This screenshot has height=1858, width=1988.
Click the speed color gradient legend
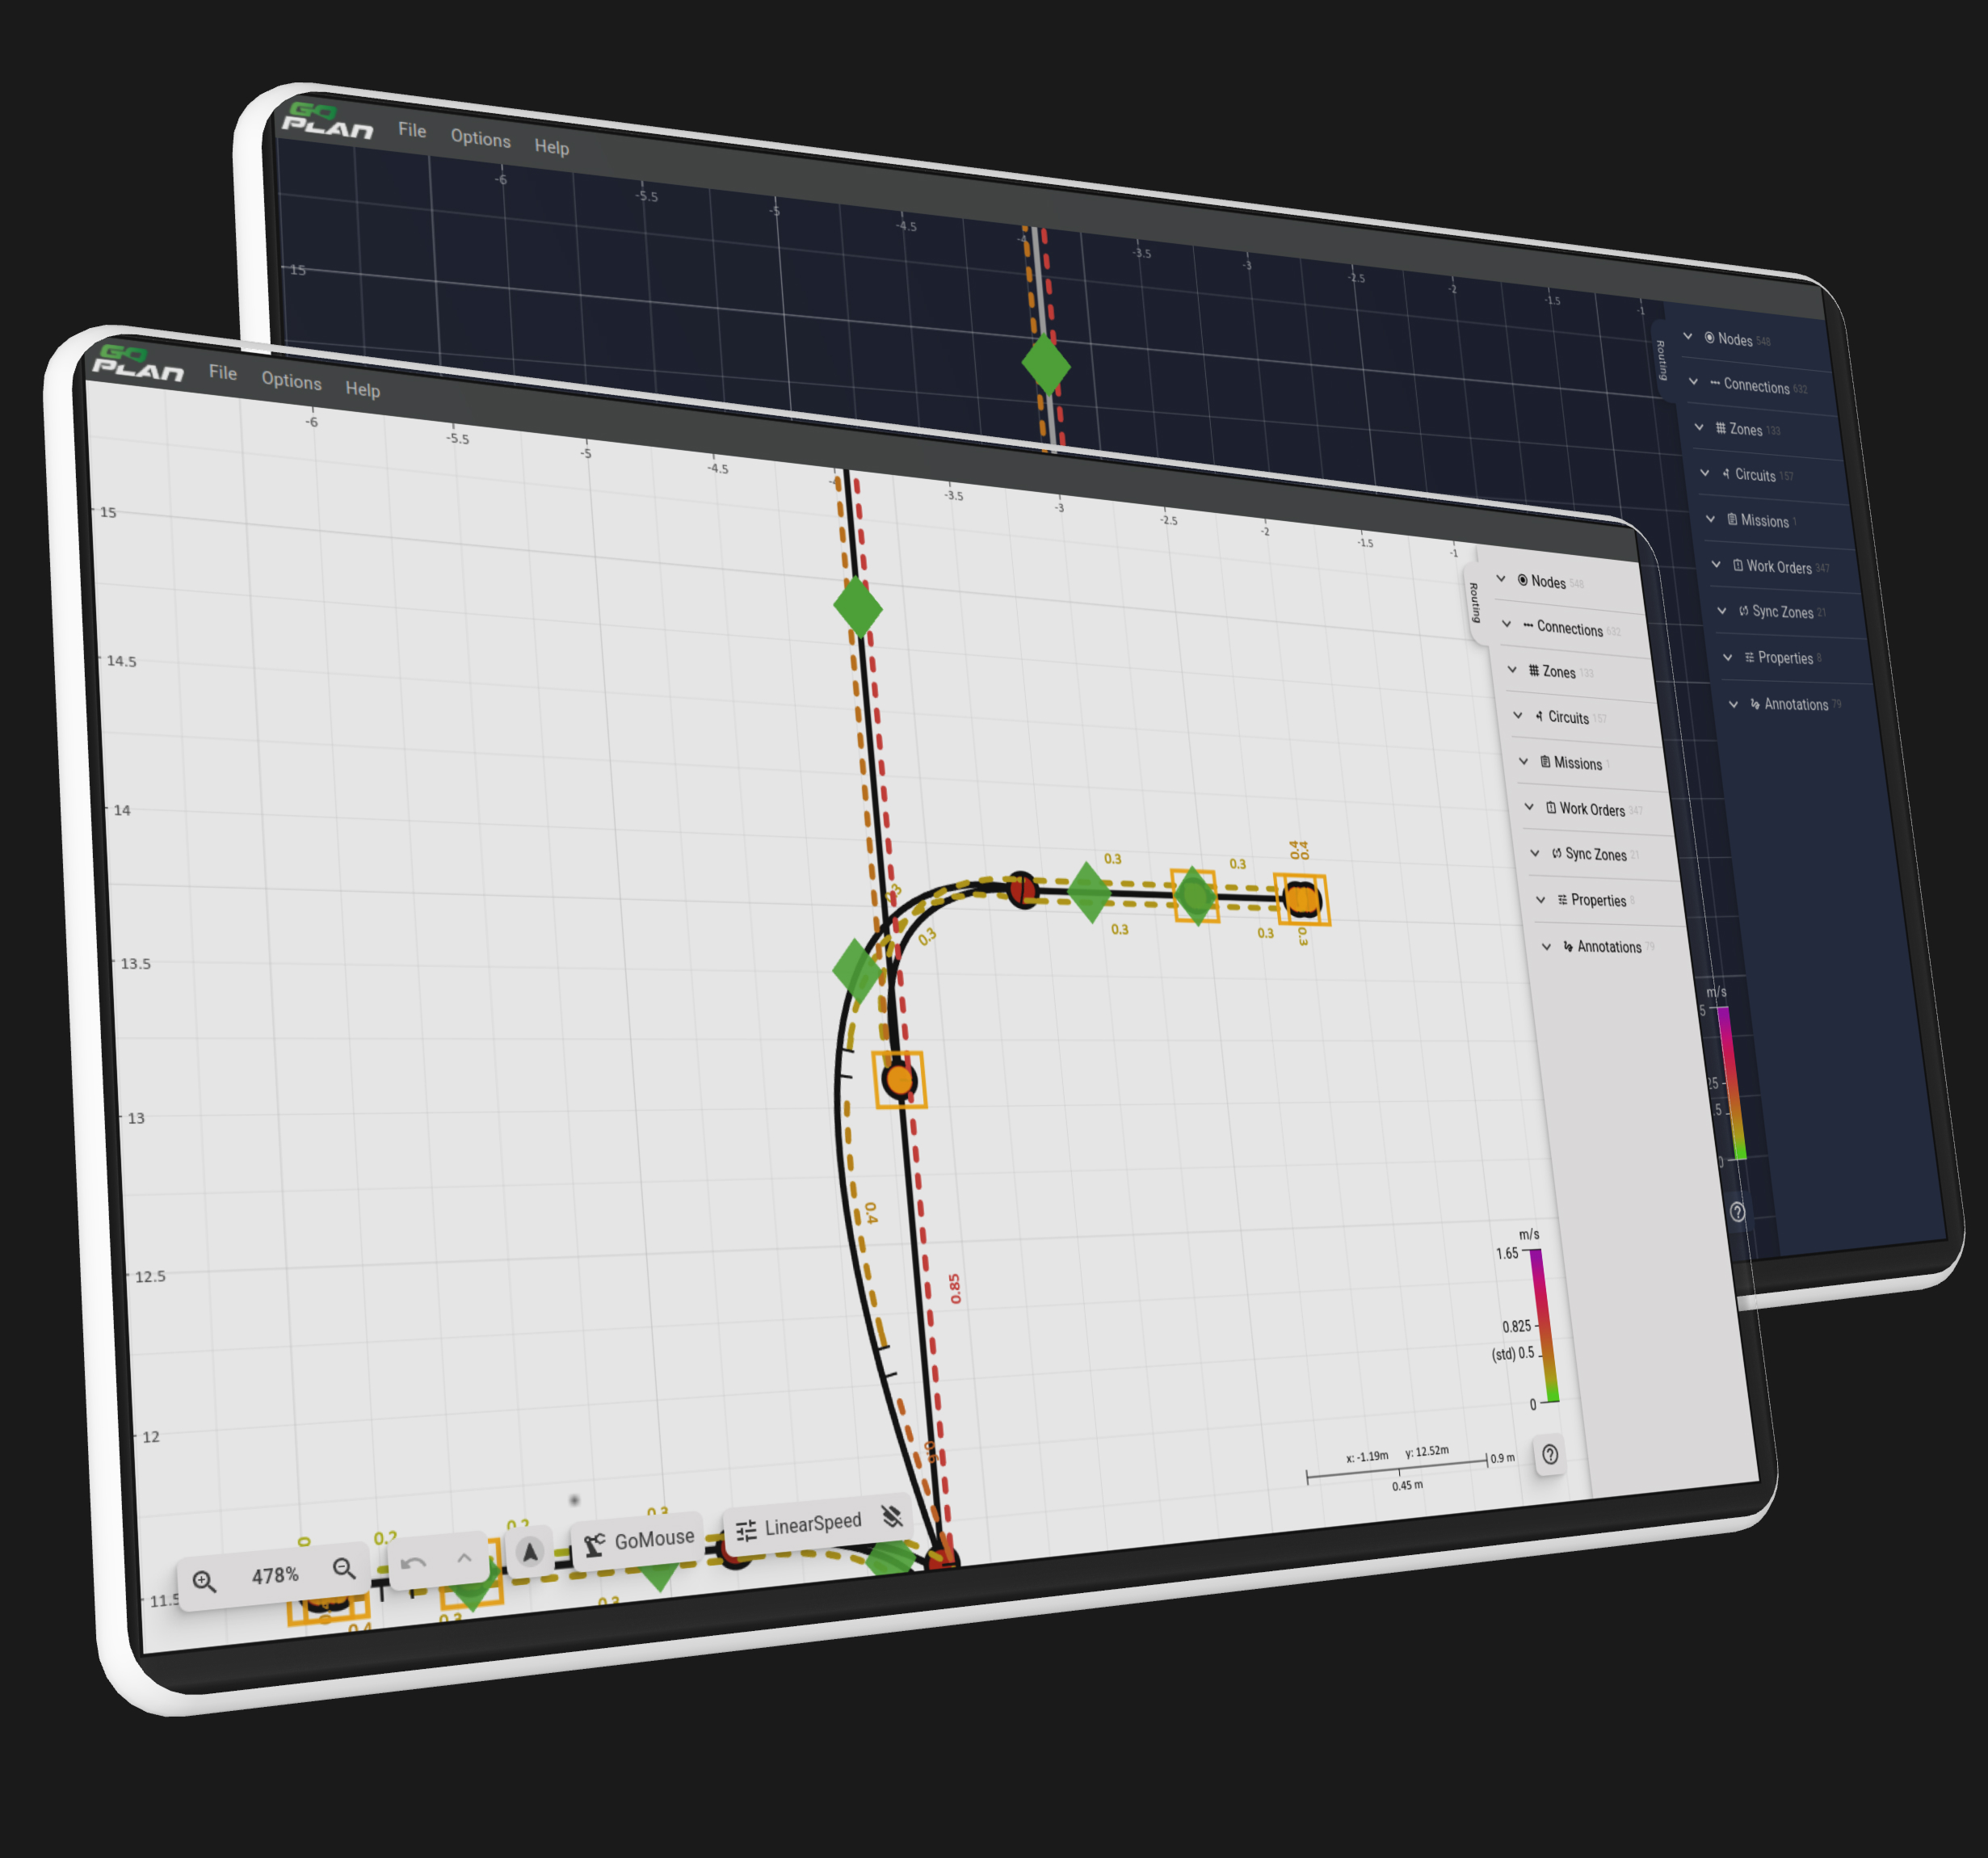pyautogui.click(x=1544, y=1325)
